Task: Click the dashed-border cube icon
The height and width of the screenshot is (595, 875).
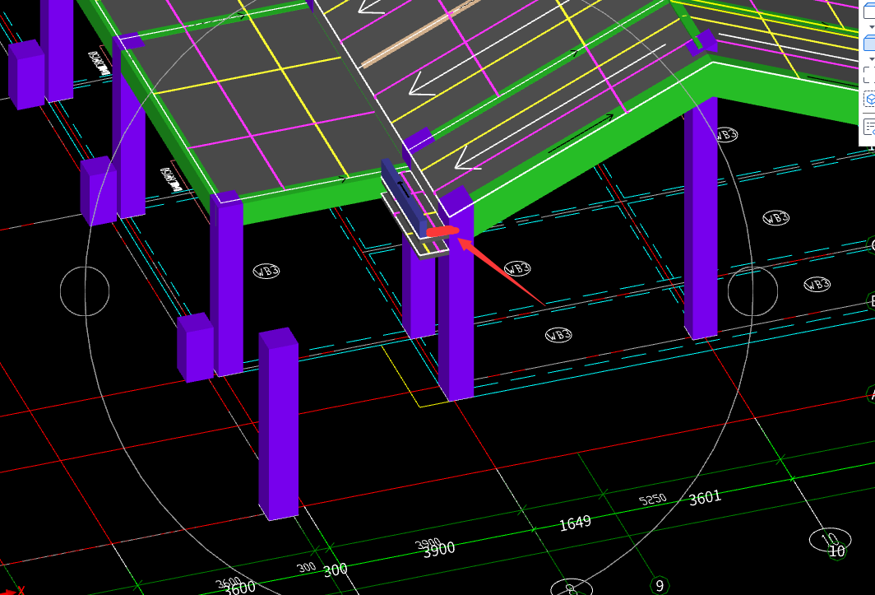Action: pyautogui.click(x=869, y=100)
